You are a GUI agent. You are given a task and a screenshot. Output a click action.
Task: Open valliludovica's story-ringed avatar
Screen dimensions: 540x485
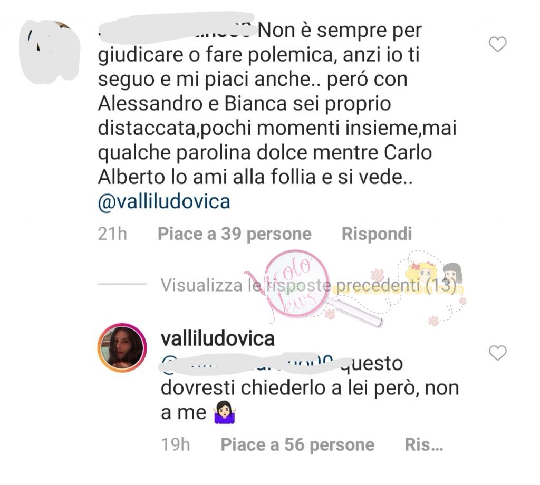(122, 348)
